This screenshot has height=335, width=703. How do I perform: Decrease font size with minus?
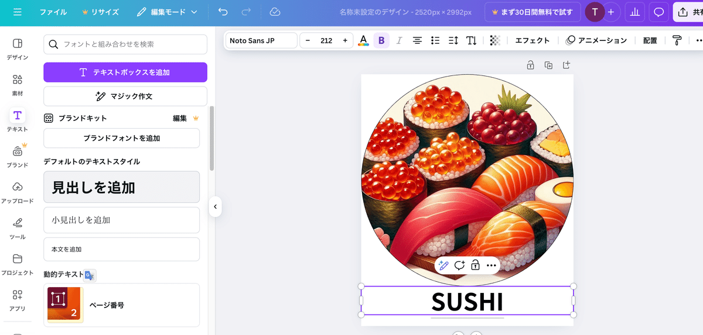click(x=308, y=40)
